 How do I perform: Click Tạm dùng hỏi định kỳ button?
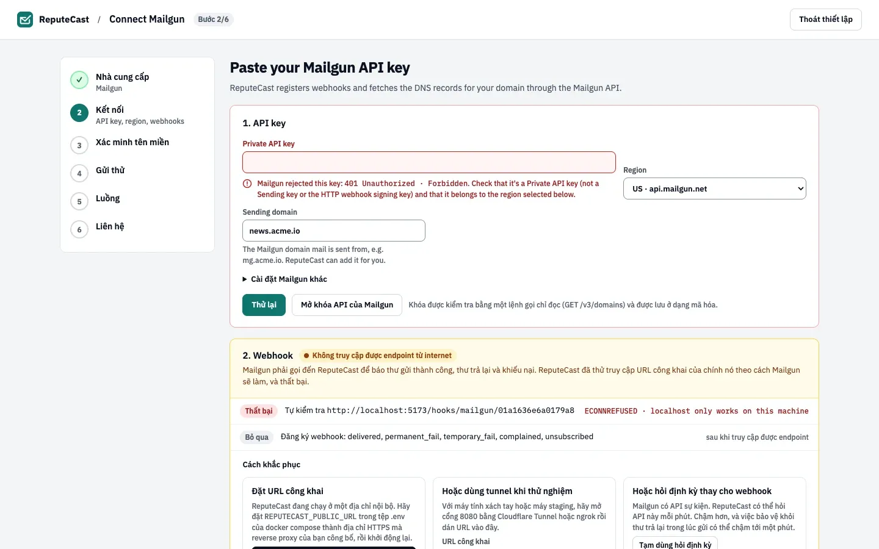pos(675,544)
